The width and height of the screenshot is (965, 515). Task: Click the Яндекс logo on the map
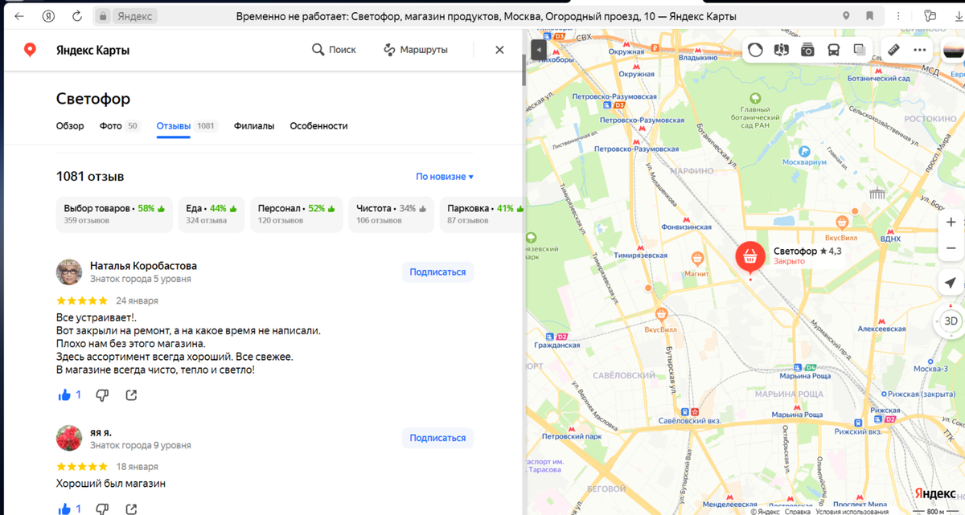tap(934, 493)
